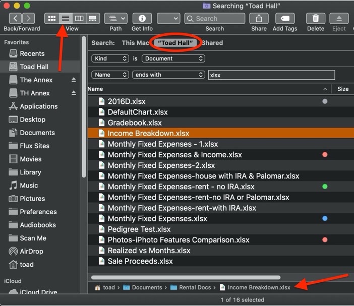Open the Name criteria dropdown
Screen dimensions: 354x306
point(110,75)
